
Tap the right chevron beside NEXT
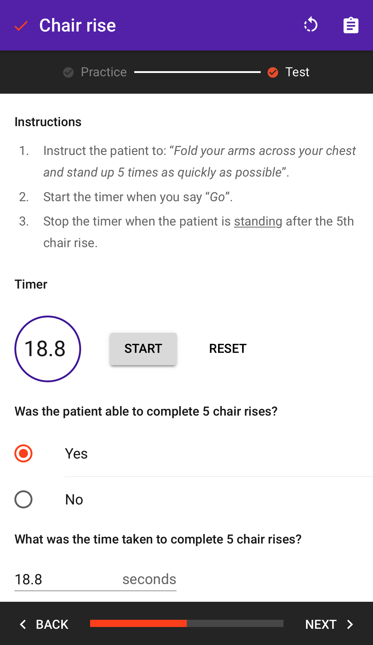pos(350,625)
